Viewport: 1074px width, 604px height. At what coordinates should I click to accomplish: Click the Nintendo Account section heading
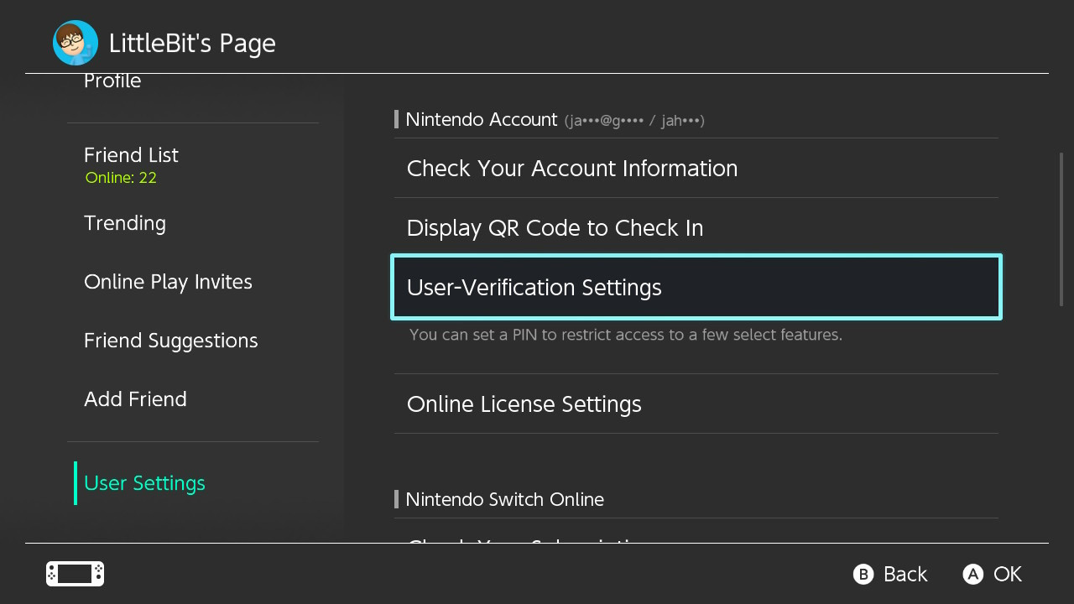(481, 120)
